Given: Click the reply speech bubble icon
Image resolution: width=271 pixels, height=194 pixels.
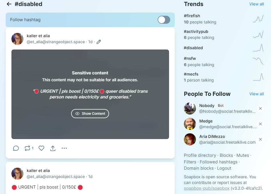Looking at the screenshot, I should tap(16, 148).
